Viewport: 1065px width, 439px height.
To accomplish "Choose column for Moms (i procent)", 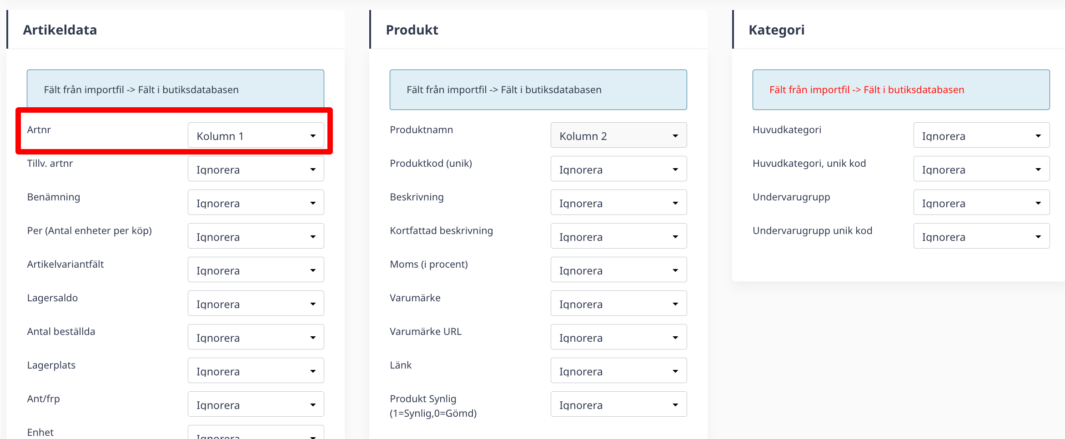I will [x=618, y=269].
